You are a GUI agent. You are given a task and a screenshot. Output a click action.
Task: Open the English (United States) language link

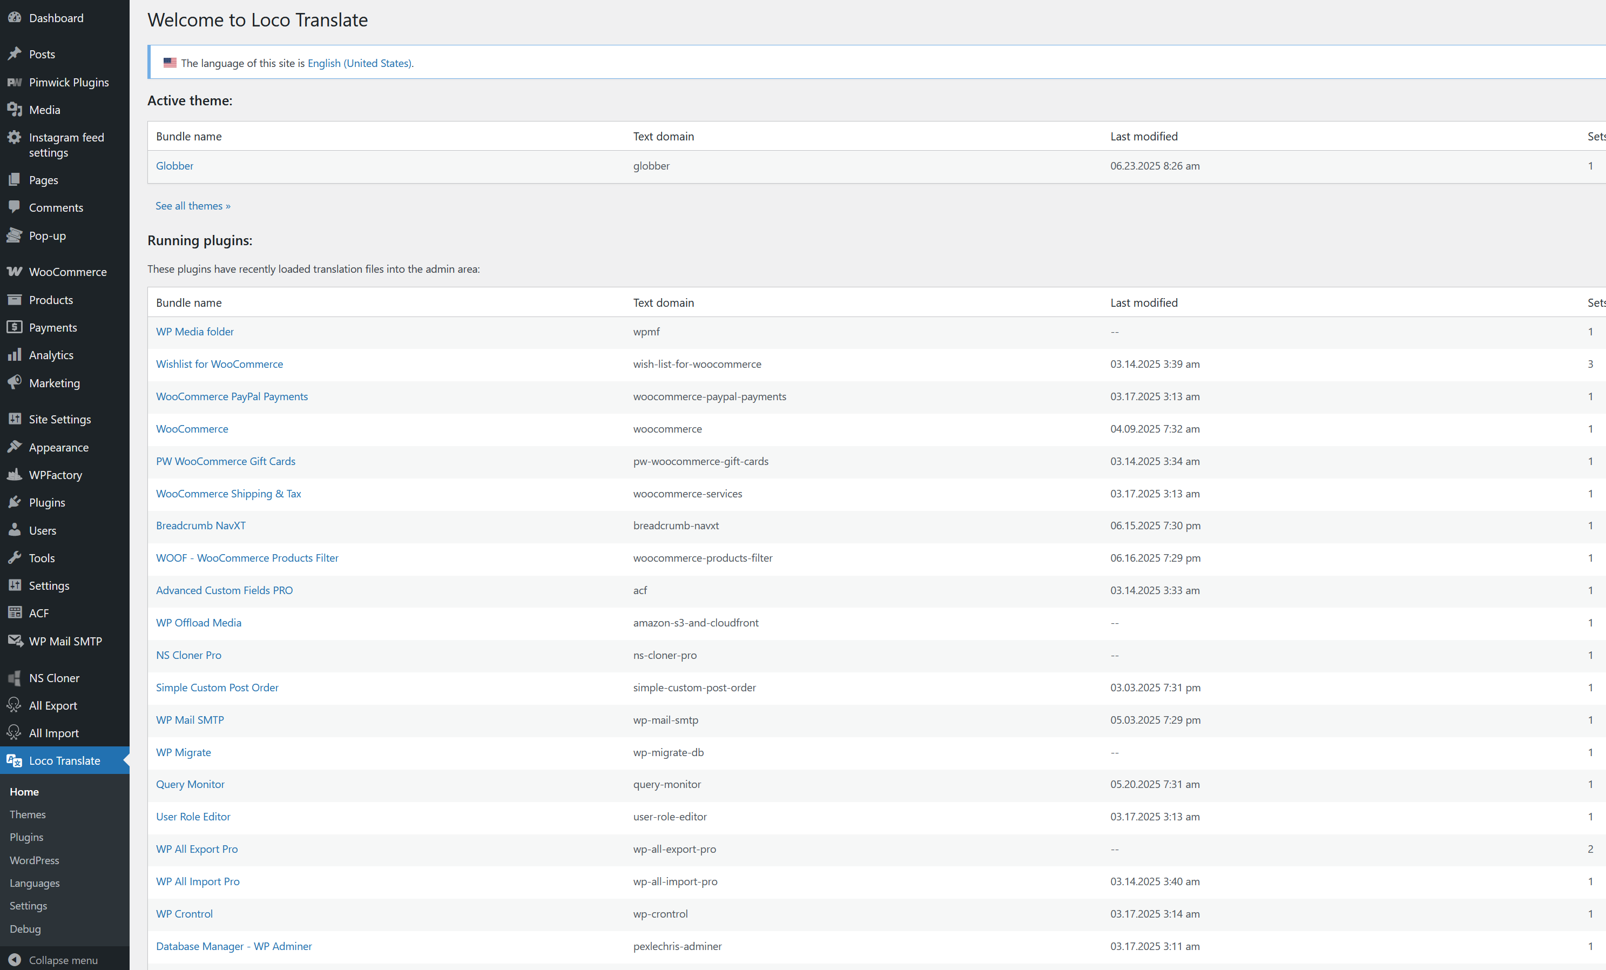click(x=359, y=63)
